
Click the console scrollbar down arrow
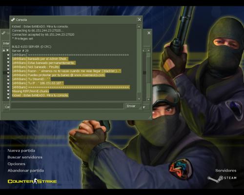[x=139, y=99]
